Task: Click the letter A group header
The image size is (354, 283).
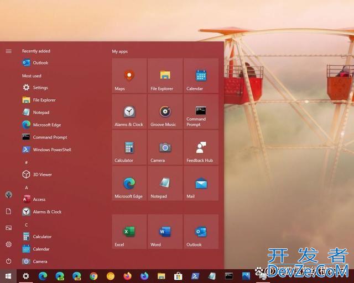Action: pyautogui.click(x=27, y=188)
